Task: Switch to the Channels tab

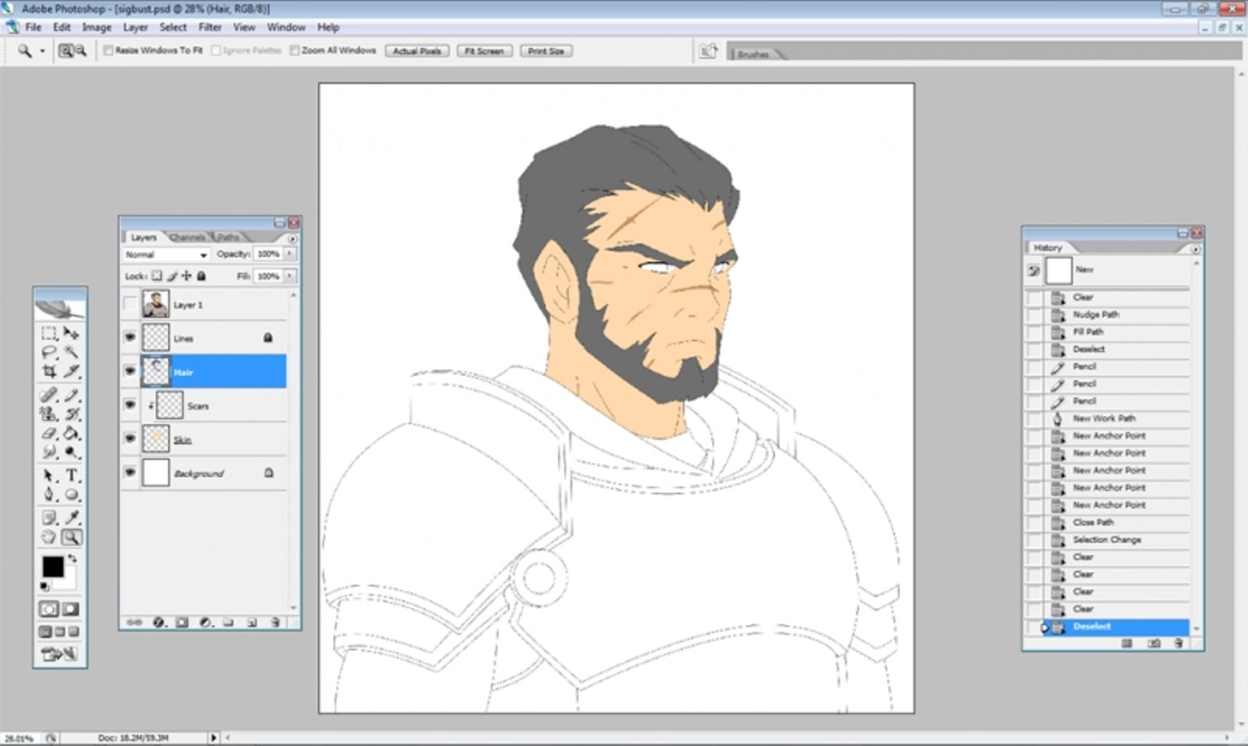Action: pyautogui.click(x=187, y=237)
